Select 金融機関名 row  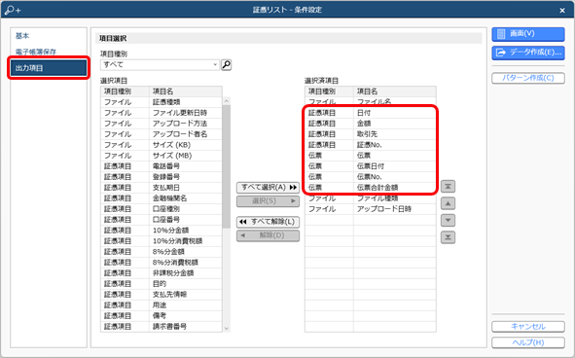(162, 198)
